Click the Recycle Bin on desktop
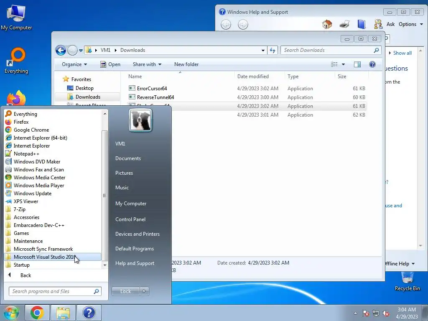 tap(407, 281)
